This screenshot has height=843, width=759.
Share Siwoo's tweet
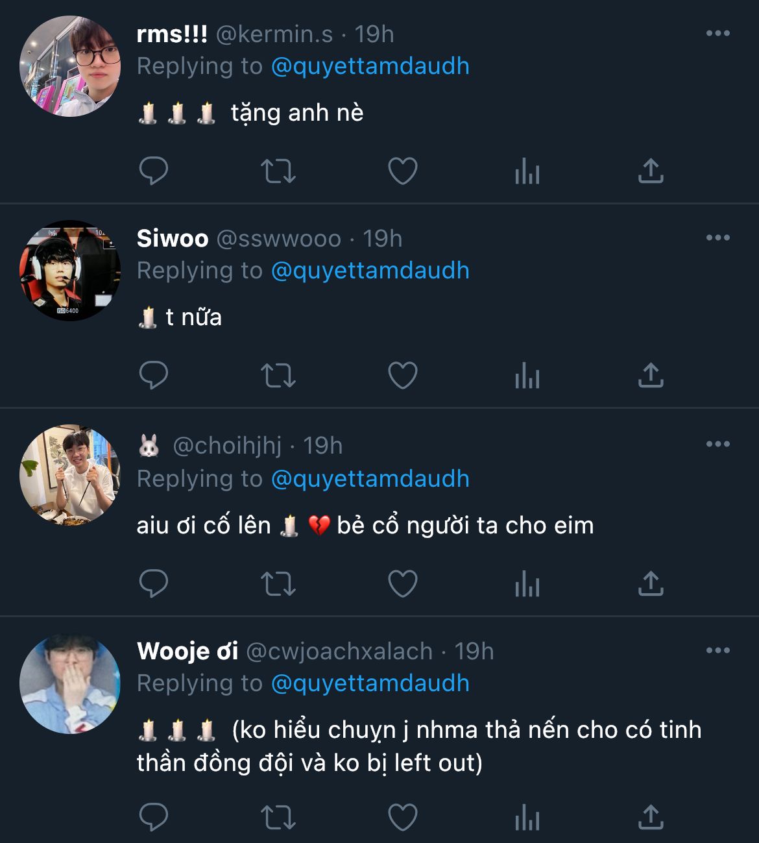point(651,375)
